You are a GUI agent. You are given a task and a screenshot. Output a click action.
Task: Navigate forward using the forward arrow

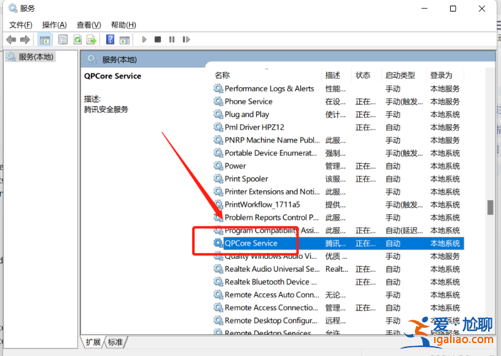point(25,39)
